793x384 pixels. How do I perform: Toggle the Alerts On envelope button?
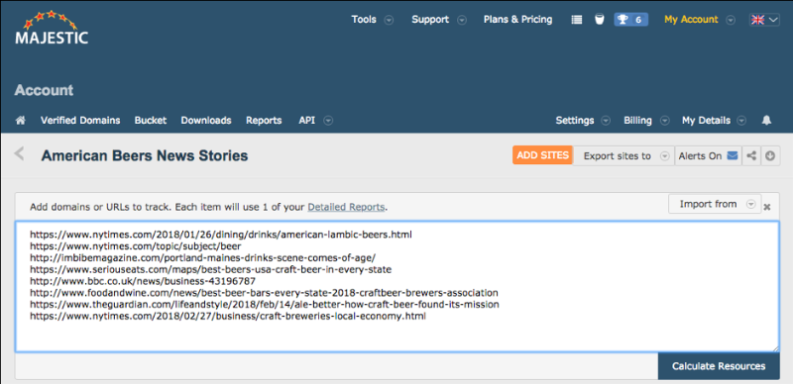(708, 156)
